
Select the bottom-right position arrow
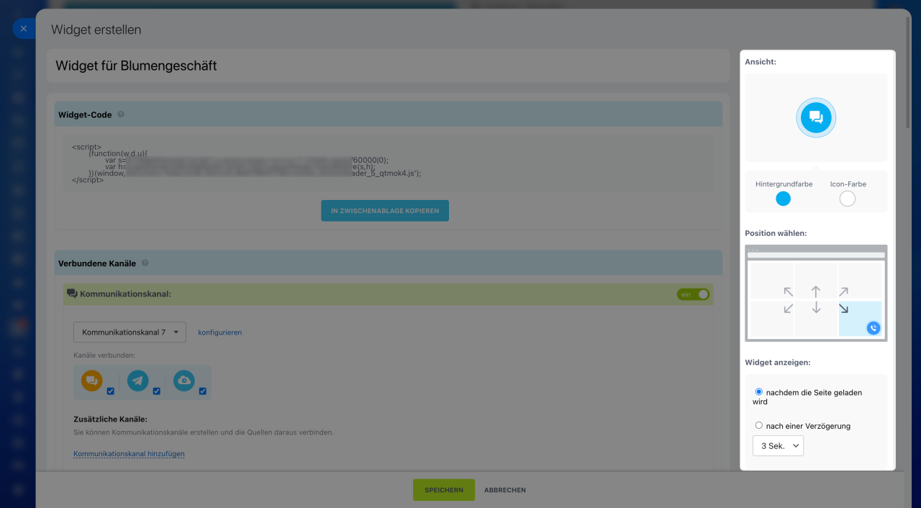pos(843,309)
